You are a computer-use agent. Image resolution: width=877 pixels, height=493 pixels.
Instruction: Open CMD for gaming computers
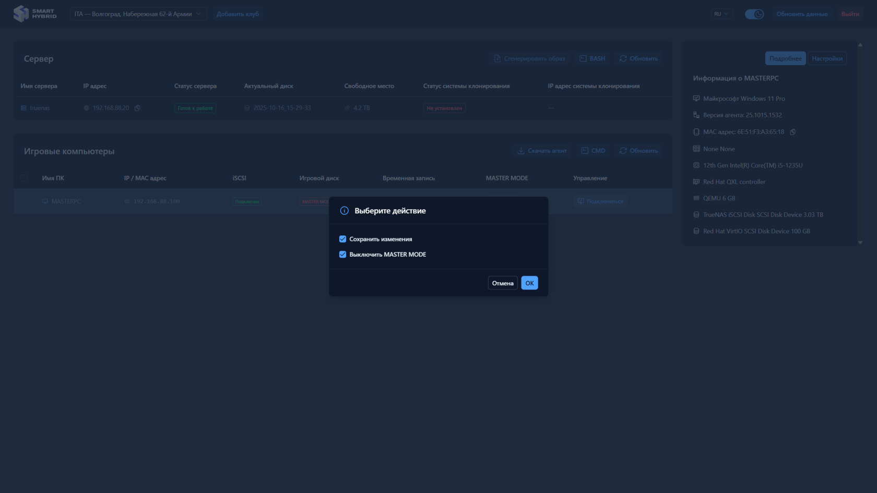coord(593,151)
